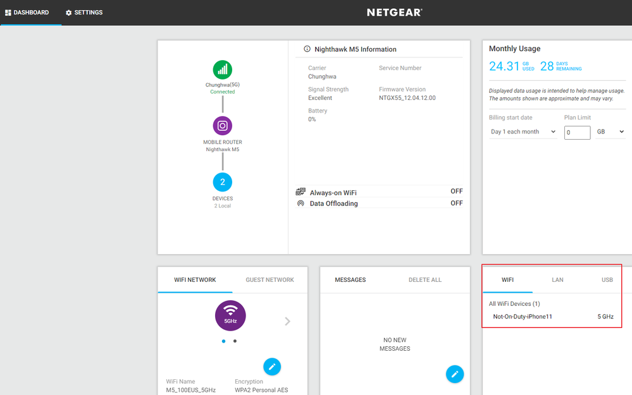Click the 5 GHz band label for the iPhone
The width and height of the screenshot is (632, 395).
point(605,317)
